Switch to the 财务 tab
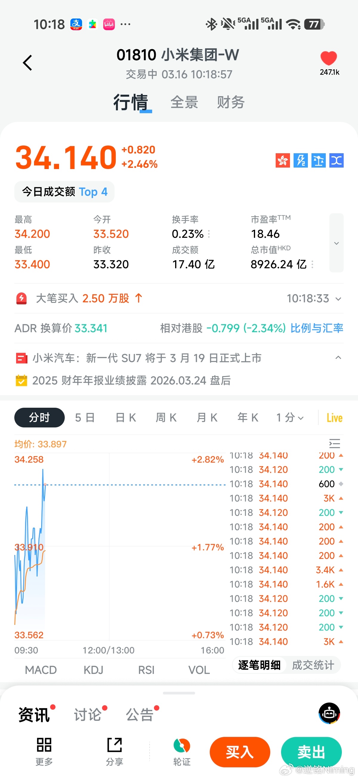The image size is (358, 779). tap(231, 102)
